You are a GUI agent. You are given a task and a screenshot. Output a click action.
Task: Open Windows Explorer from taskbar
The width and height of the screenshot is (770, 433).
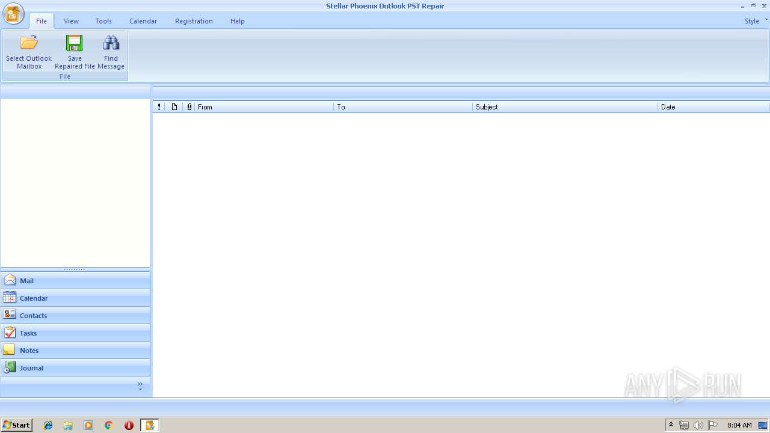(x=68, y=425)
